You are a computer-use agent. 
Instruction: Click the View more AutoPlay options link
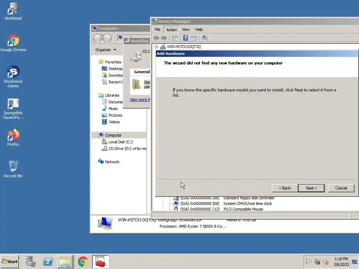click(140, 99)
